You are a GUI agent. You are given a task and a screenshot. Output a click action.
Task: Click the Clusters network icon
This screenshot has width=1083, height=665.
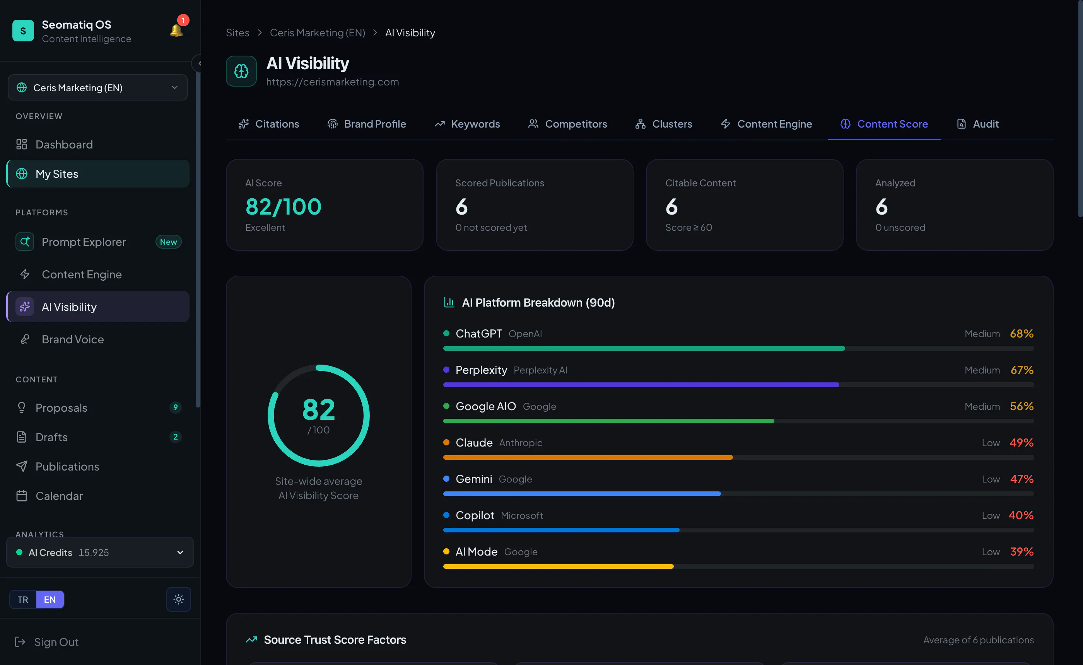(641, 124)
